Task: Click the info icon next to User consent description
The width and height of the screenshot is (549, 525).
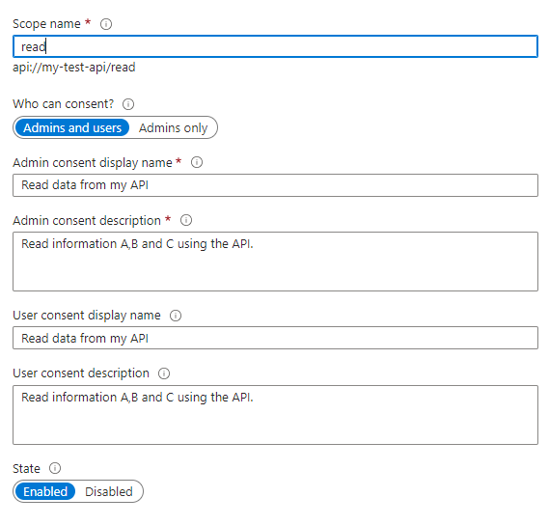Action: point(164,373)
